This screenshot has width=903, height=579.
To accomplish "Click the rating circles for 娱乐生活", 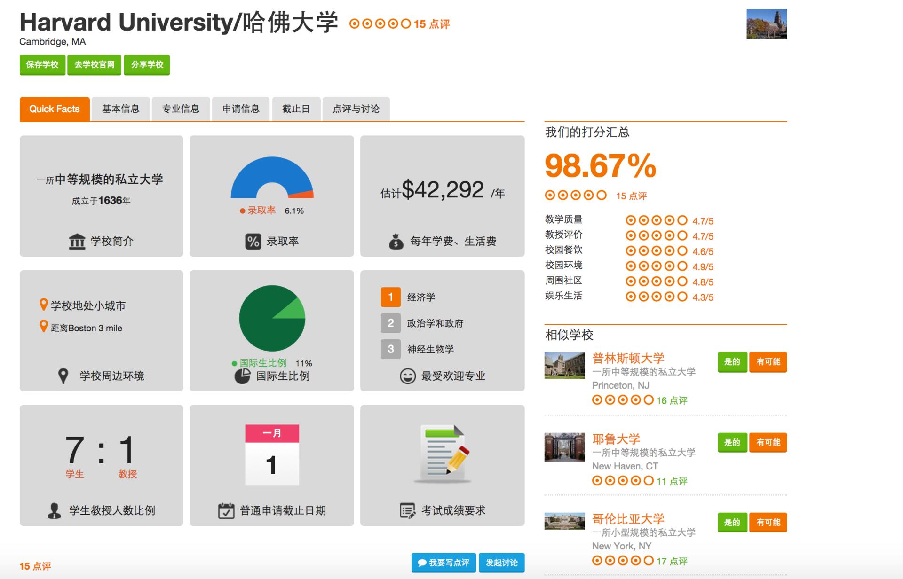I will (657, 297).
